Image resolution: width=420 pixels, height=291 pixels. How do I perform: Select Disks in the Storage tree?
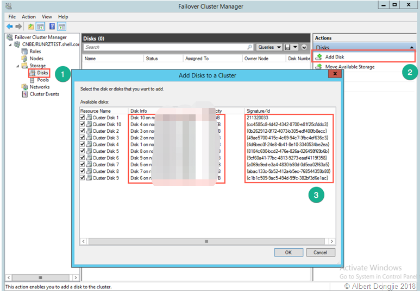[x=42, y=73]
